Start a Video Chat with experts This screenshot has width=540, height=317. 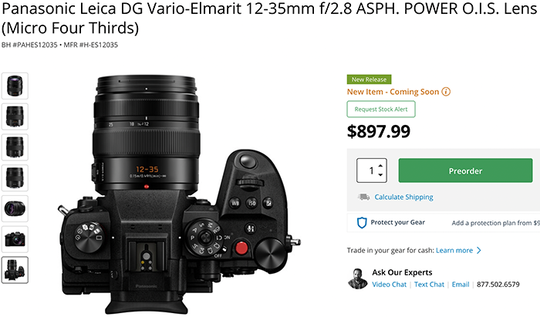pos(389,285)
